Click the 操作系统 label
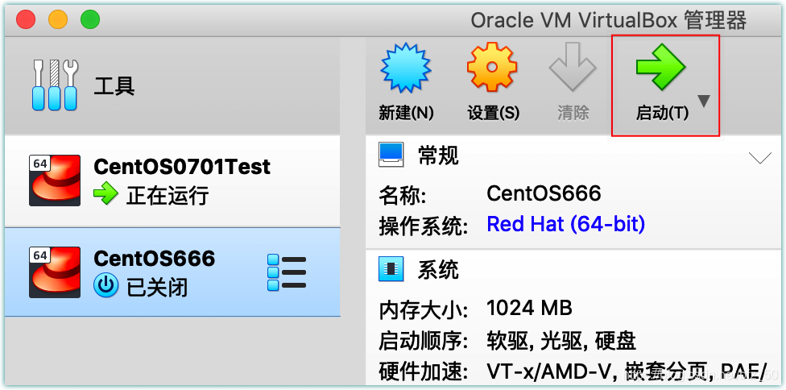This screenshot has height=390, width=786. [424, 226]
